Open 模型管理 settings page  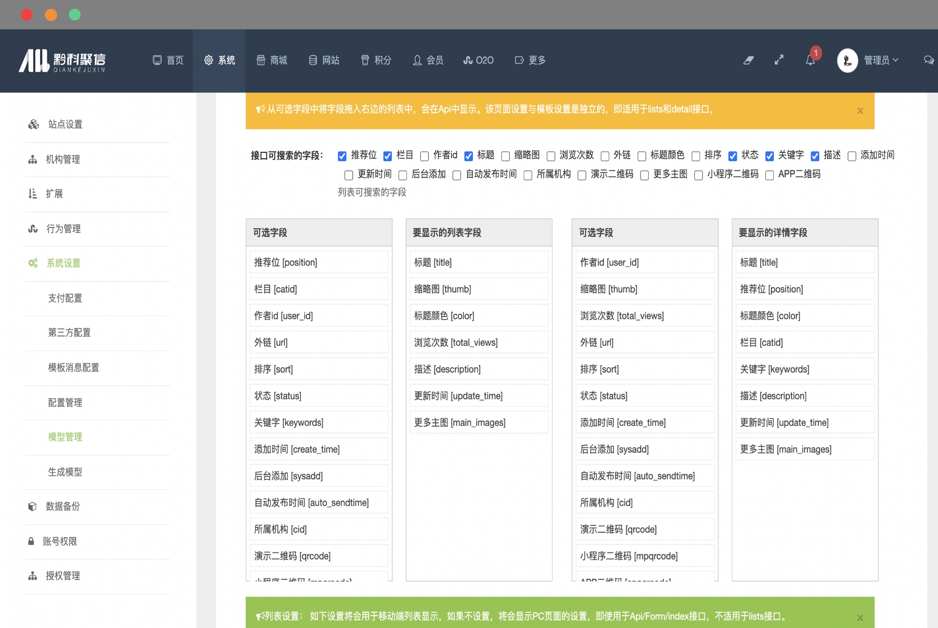65,437
